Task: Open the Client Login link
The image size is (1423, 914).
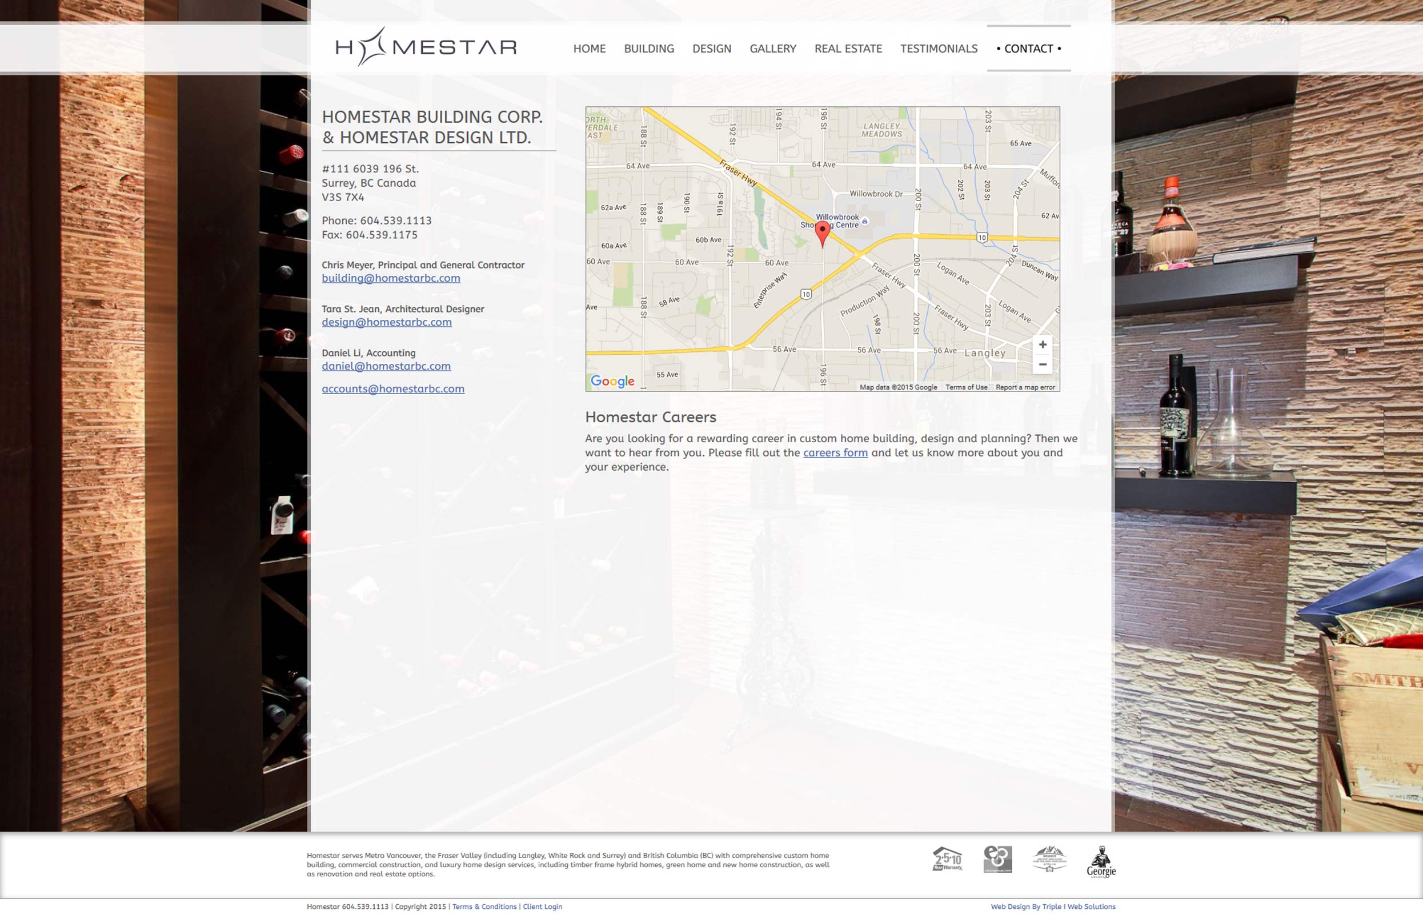Action: pos(542,906)
